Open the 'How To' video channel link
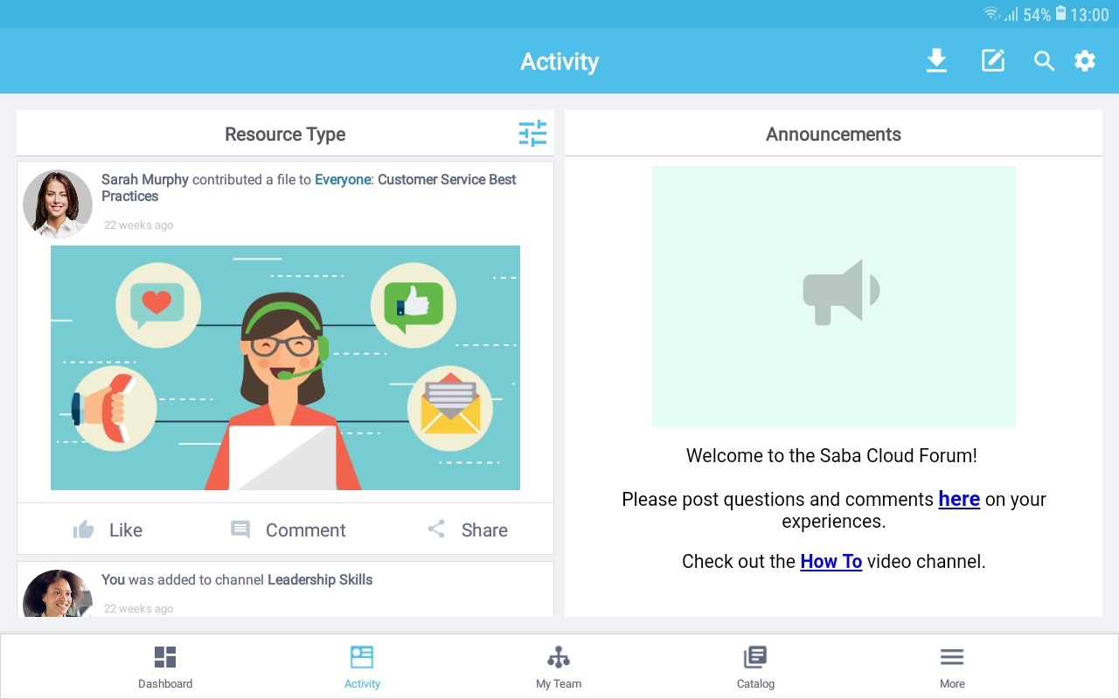1119x699 pixels. coord(831,561)
